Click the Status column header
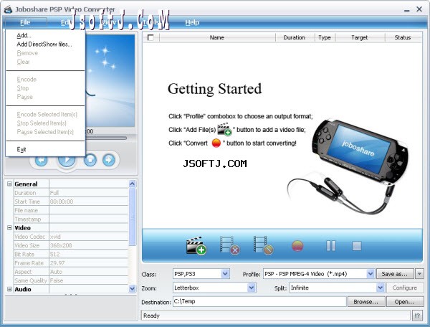This screenshot has width=430, height=327. coord(403,37)
